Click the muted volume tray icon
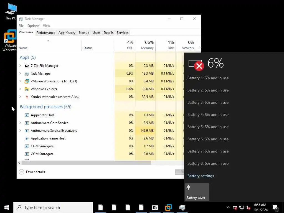Viewport: 284px width, 213px height. click(248, 208)
